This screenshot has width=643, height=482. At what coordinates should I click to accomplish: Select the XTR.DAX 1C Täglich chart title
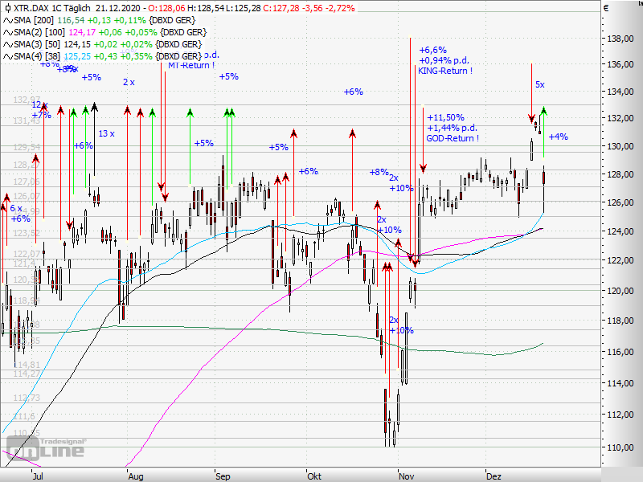tap(52, 8)
